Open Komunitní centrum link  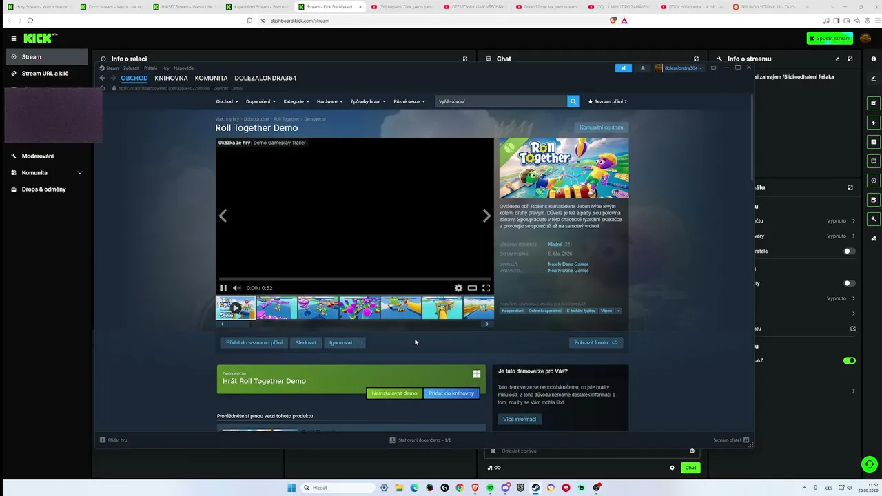coord(602,127)
